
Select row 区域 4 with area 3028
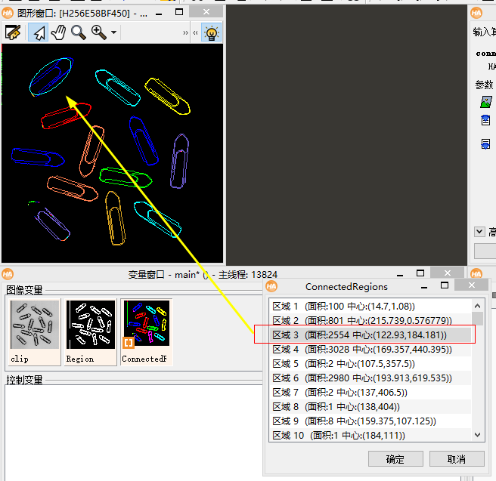pos(370,350)
